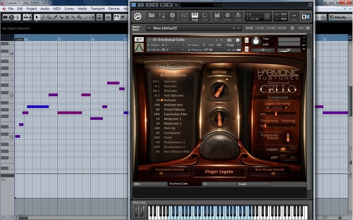Open the MIDI menu
This screenshot has height=220, width=353.
pos(57,8)
